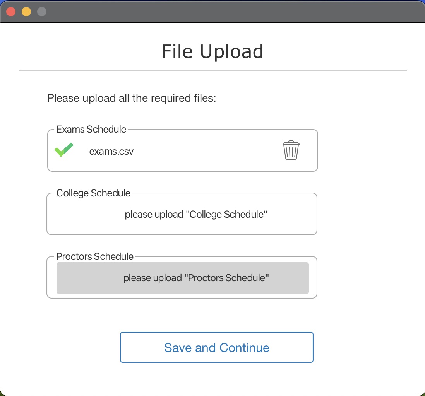Select the please upload all required files text
This screenshot has width=425, height=396.
point(132,98)
